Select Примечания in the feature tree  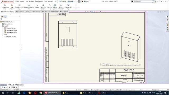point(8,24)
